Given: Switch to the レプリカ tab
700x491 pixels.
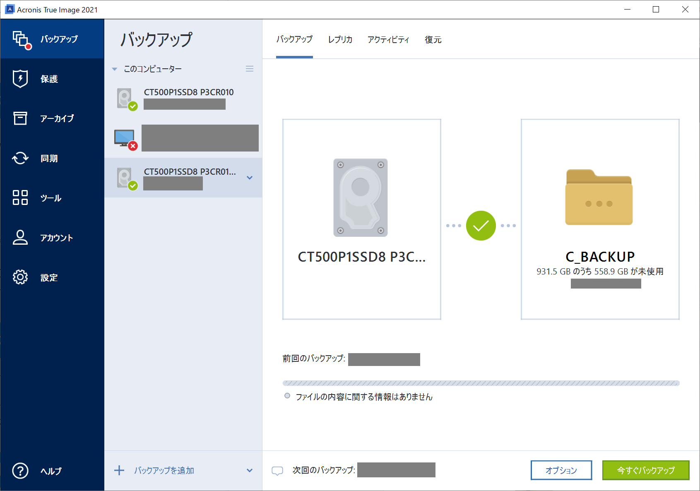Looking at the screenshot, I should click(x=340, y=39).
